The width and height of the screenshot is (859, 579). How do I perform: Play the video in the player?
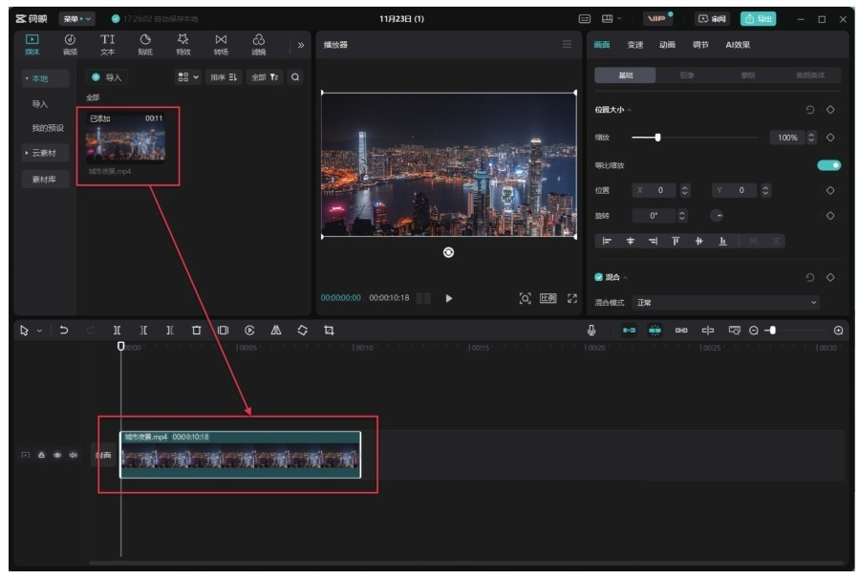pyautogui.click(x=449, y=298)
